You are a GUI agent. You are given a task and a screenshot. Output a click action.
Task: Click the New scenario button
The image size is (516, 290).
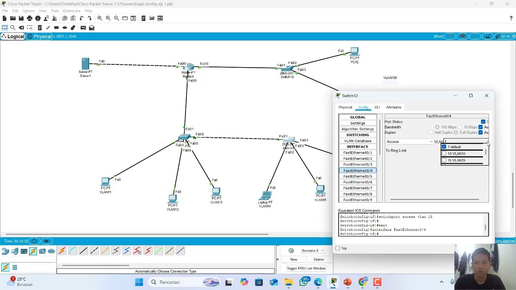(x=294, y=259)
